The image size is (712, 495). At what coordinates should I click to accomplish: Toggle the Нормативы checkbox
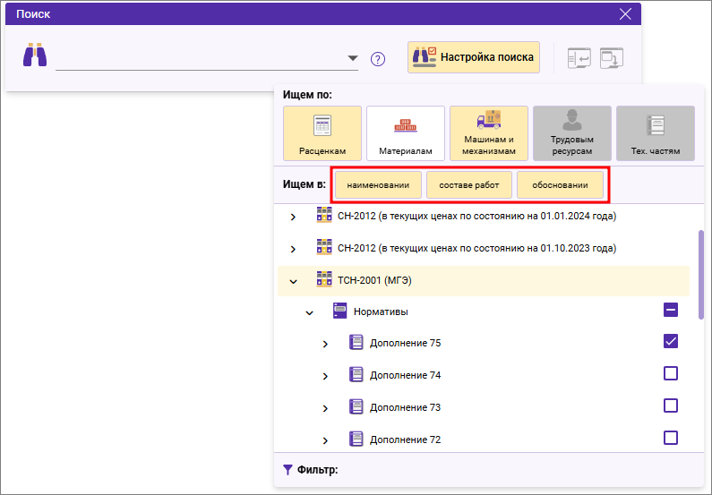[x=671, y=310]
